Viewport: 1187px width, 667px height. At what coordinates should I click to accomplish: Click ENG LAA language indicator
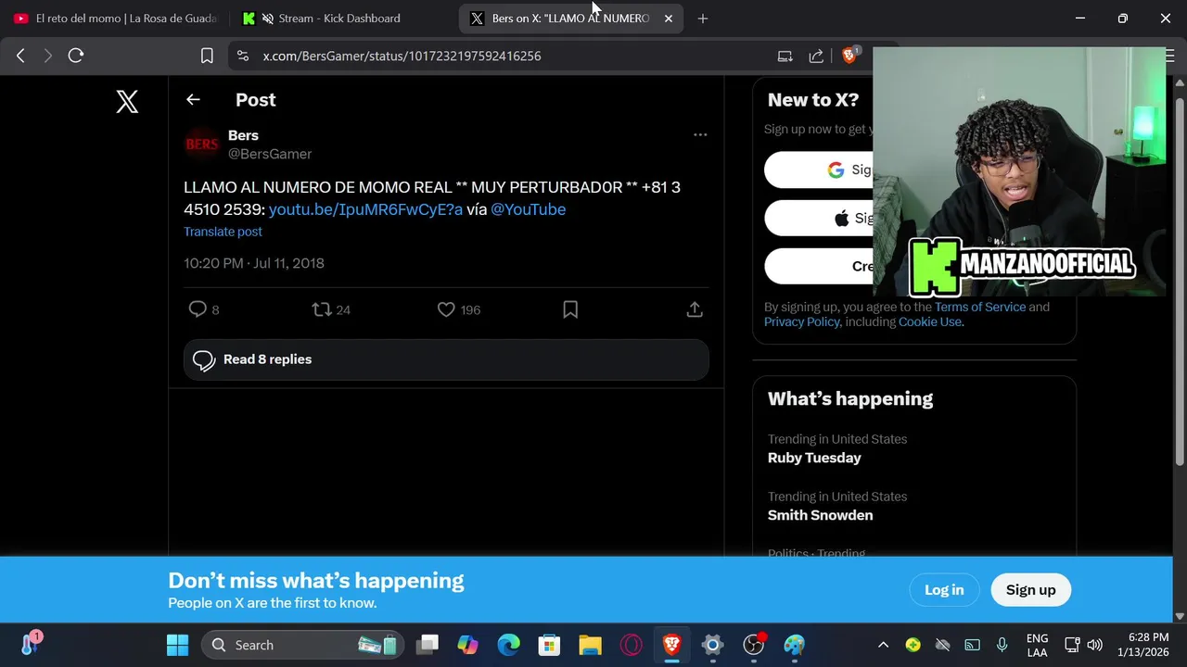1037,645
